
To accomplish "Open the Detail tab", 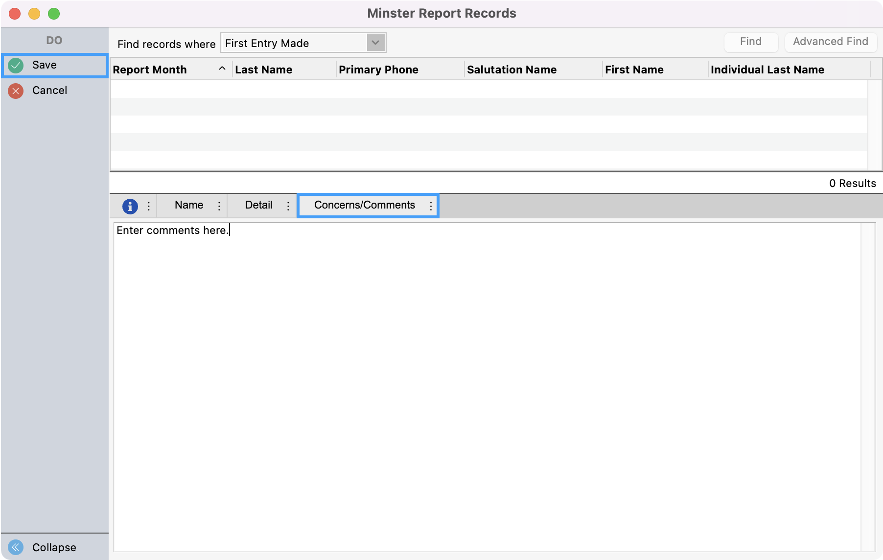I will [x=258, y=205].
